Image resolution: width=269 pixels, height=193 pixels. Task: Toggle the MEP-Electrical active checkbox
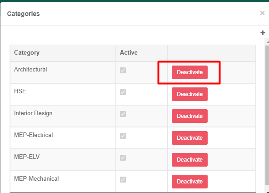pyautogui.click(x=123, y=136)
